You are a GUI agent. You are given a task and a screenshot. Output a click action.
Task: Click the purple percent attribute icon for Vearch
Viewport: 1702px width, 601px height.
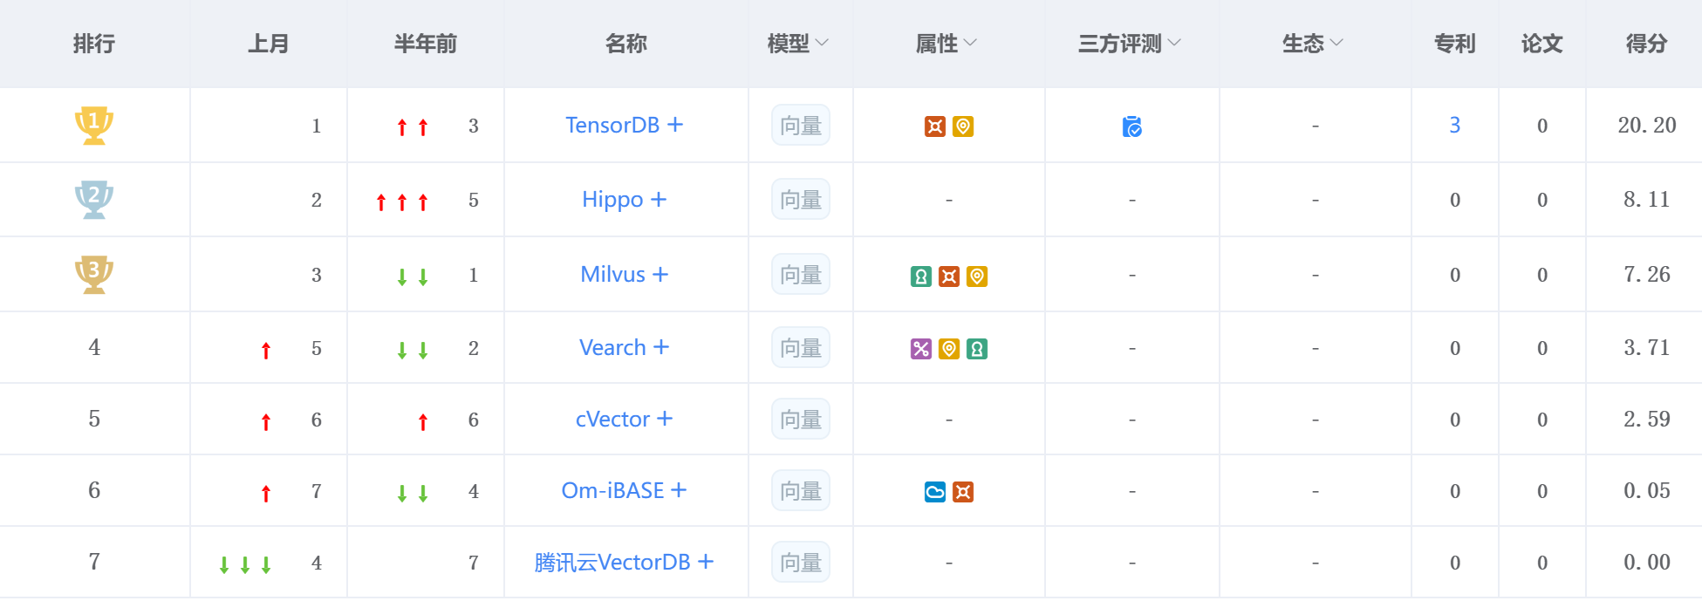[x=921, y=349]
